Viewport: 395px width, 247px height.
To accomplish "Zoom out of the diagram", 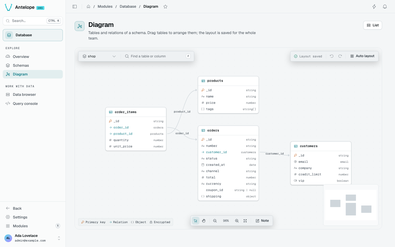I will 215,221.
